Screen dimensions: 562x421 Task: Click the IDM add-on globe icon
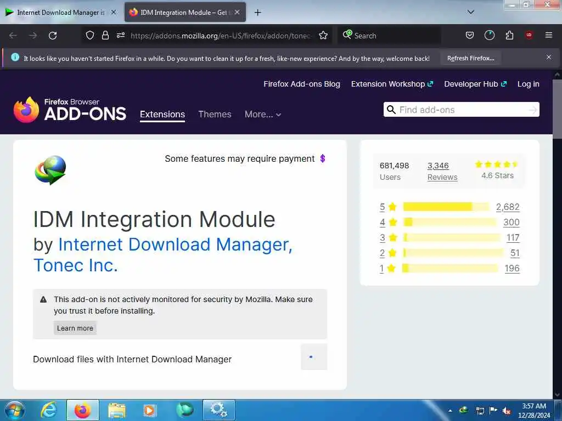[x=50, y=170]
